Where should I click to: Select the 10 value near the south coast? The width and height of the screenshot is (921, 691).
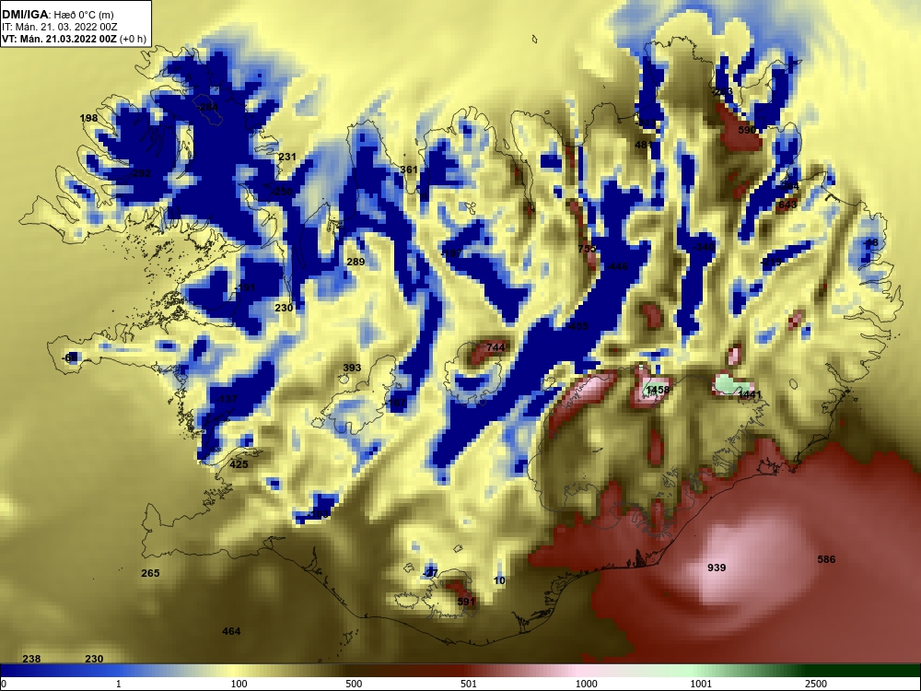coord(499,581)
